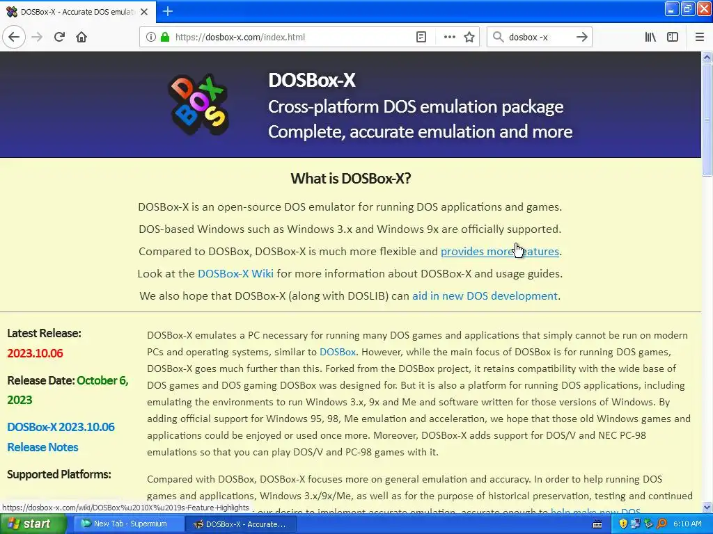Image resolution: width=713 pixels, height=534 pixels.
Task: Click the page scrollbar down arrow
Action: click(x=707, y=507)
